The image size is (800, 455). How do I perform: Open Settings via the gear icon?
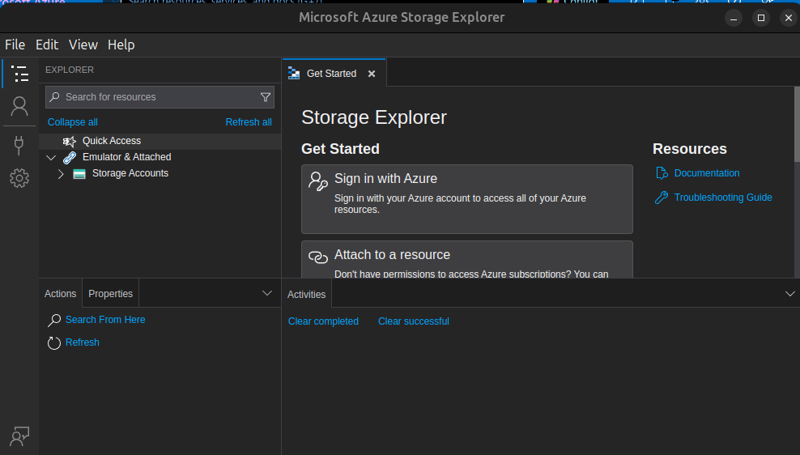coord(19,178)
